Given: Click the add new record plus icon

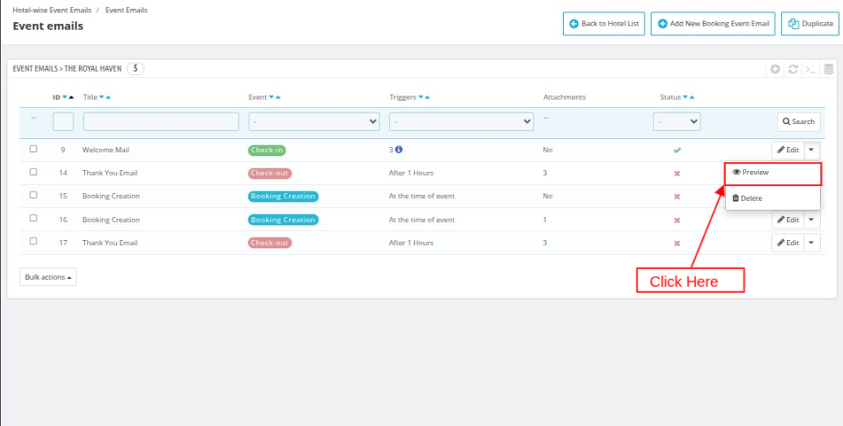Looking at the screenshot, I should 775,69.
